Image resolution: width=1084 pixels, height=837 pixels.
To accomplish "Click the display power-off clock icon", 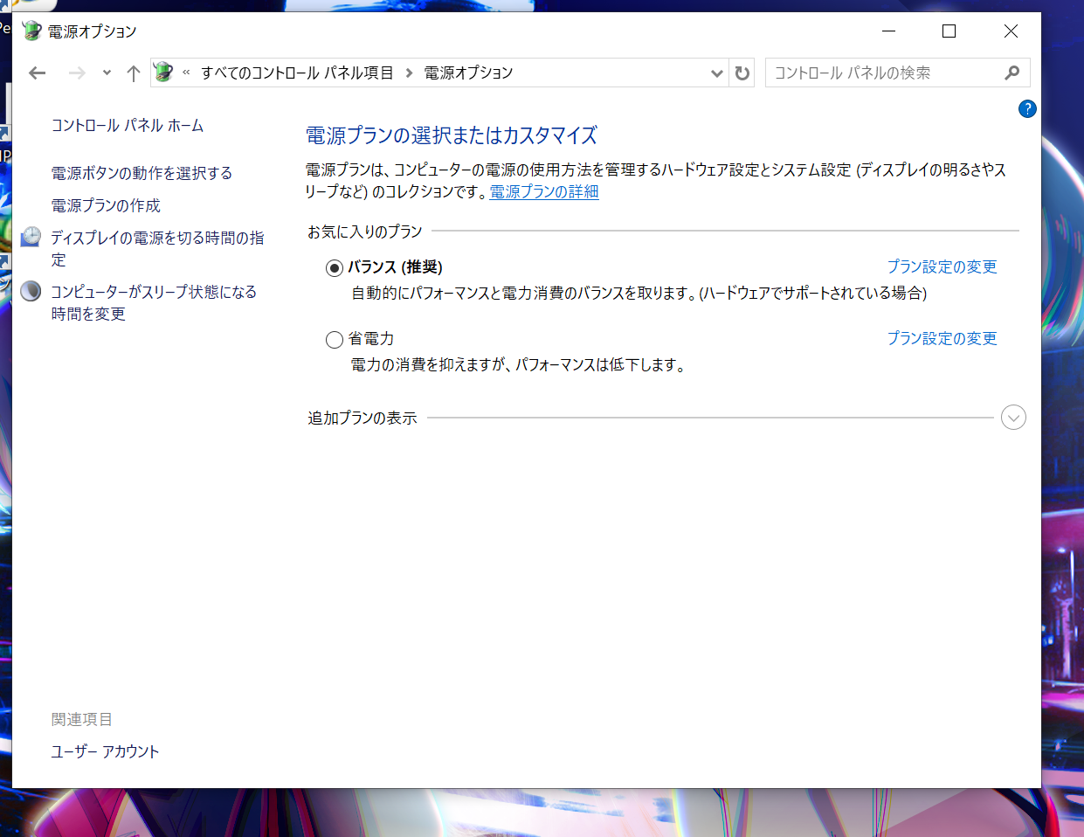I will [31, 237].
